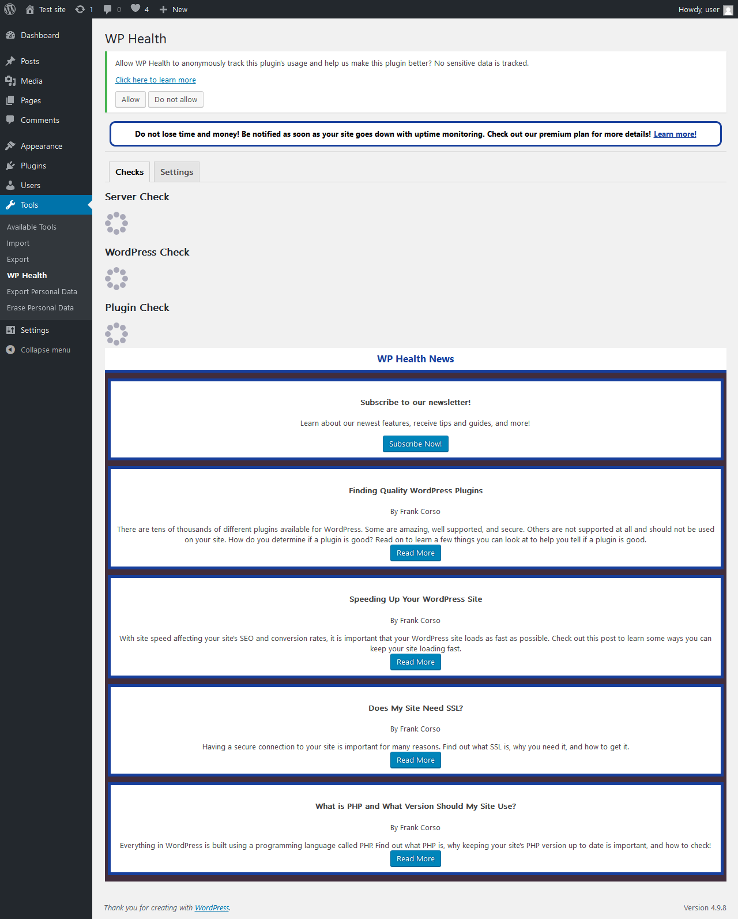Image resolution: width=738 pixels, height=919 pixels.
Task: Click the Pages icon in sidebar
Action: [10, 100]
